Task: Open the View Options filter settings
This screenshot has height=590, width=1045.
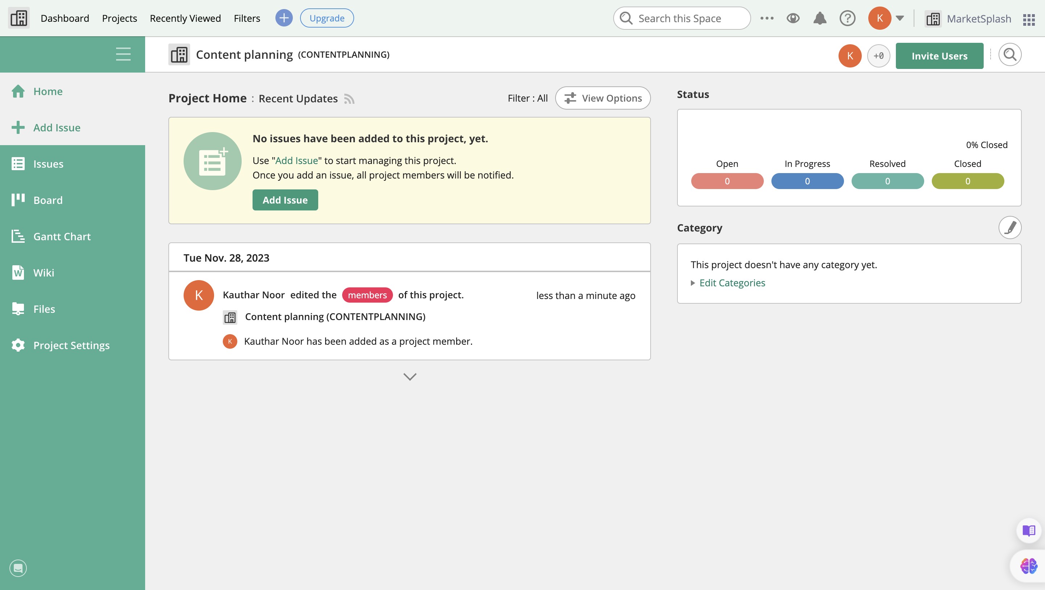Action: pyautogui.click(x=603, y=98)
